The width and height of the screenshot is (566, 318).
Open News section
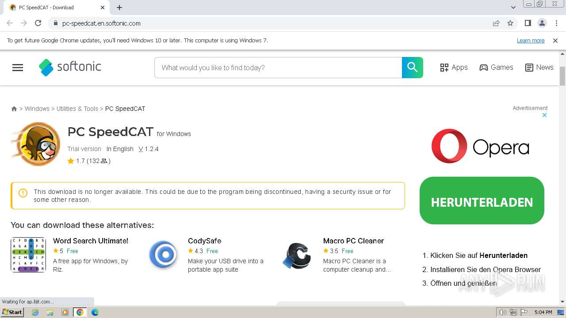click(539, 68)
